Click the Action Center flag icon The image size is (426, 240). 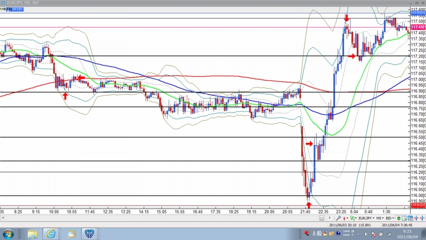pyautogui.click(x=374, y=234)
